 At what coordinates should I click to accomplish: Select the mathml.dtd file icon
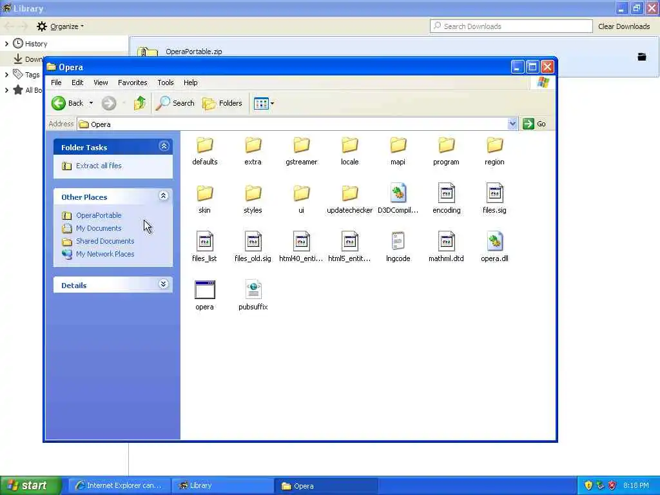[446, 241]
